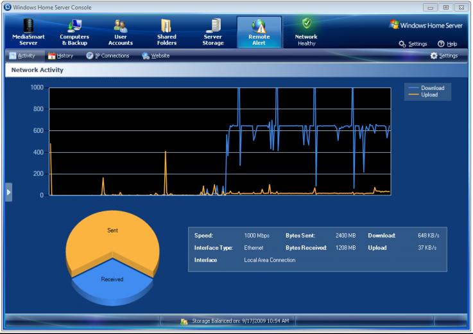Click the Storage Balanced on status text
Viewport: 473px width, 334px height.
pos(241,321)
